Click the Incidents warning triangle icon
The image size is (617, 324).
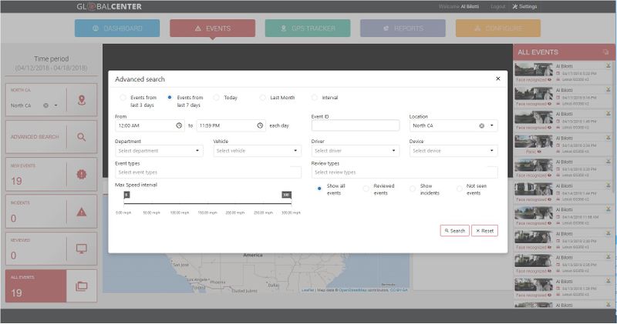pyautogui.click(x=82, y=212)
